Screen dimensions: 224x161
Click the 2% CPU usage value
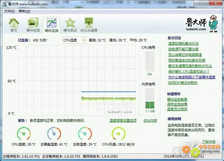point(150,74)
